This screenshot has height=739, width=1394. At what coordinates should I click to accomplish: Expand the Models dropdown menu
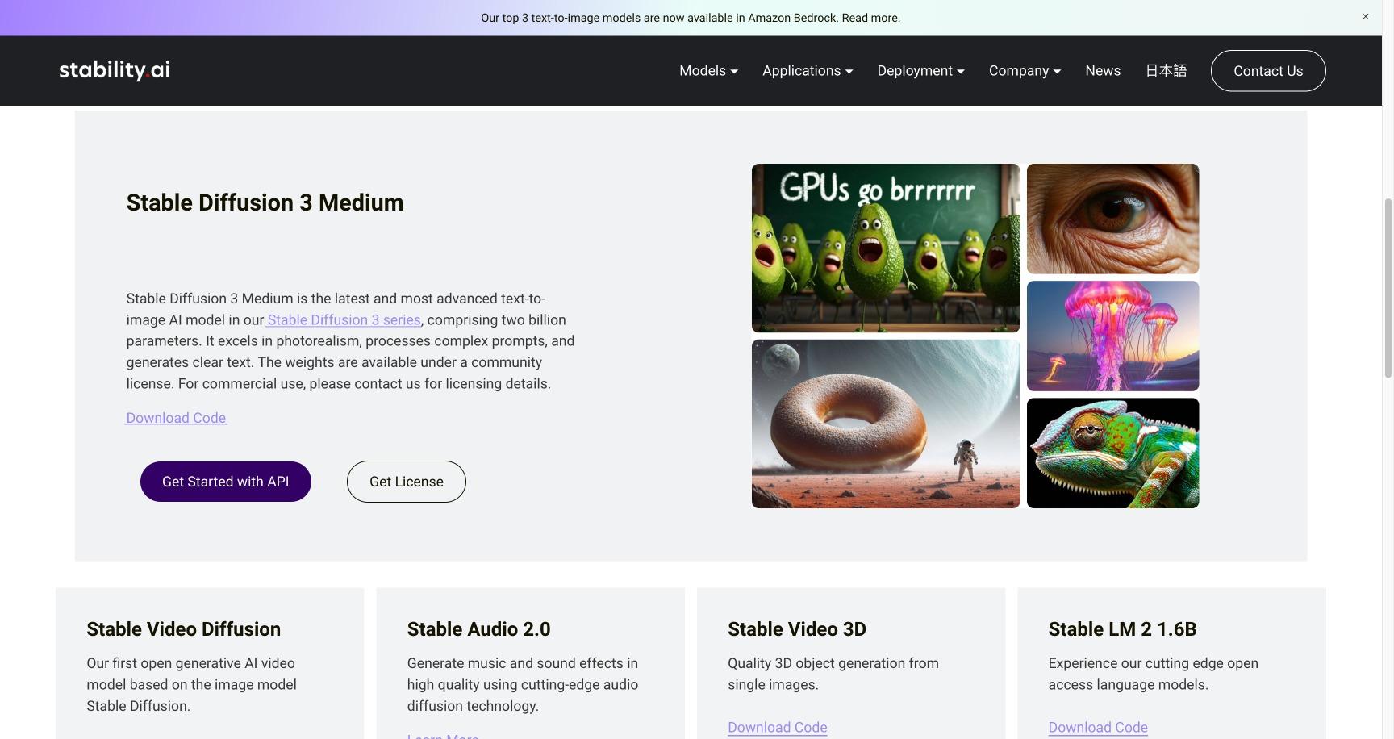point(708,70)
